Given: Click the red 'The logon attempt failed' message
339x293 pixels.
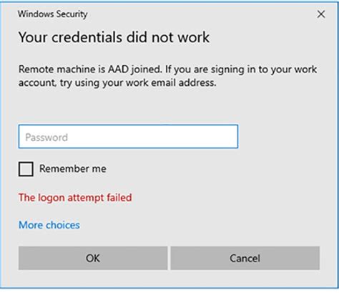Looking at the screenshot, I should click(x=75, y=198).
